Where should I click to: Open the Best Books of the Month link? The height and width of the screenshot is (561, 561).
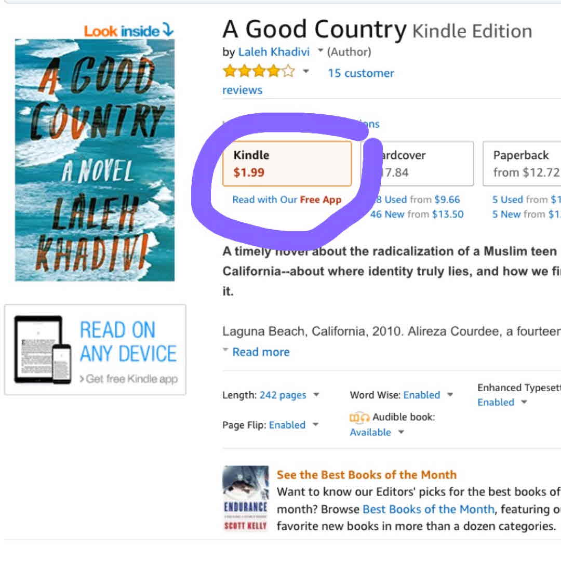[428, 509]
